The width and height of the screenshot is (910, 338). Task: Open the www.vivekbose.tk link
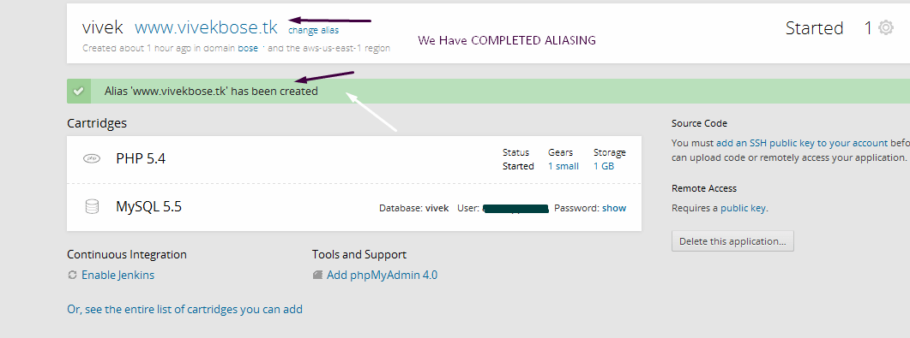[x=206, y=27]
